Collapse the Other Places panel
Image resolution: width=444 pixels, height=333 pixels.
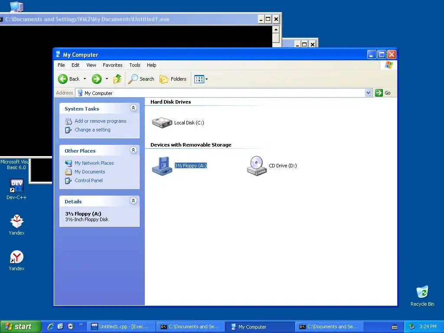134,150
